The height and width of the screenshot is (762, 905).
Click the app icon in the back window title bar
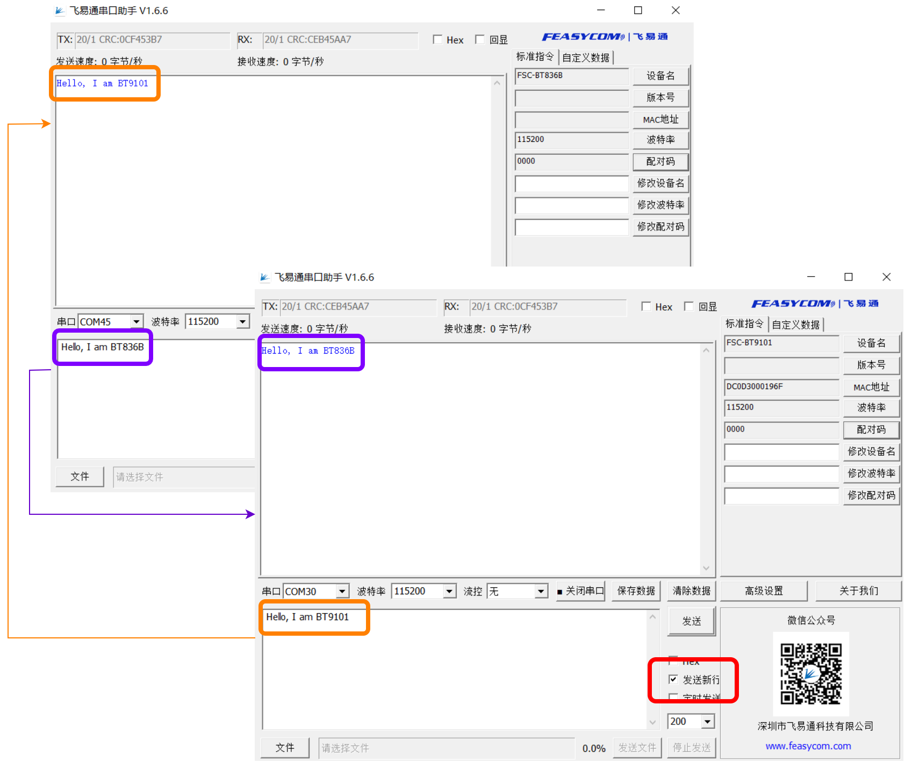[x=60, y=11]
